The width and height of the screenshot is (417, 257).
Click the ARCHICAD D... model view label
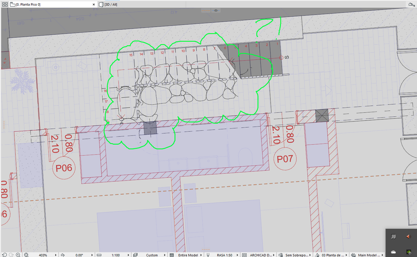[x=261, y=255]
